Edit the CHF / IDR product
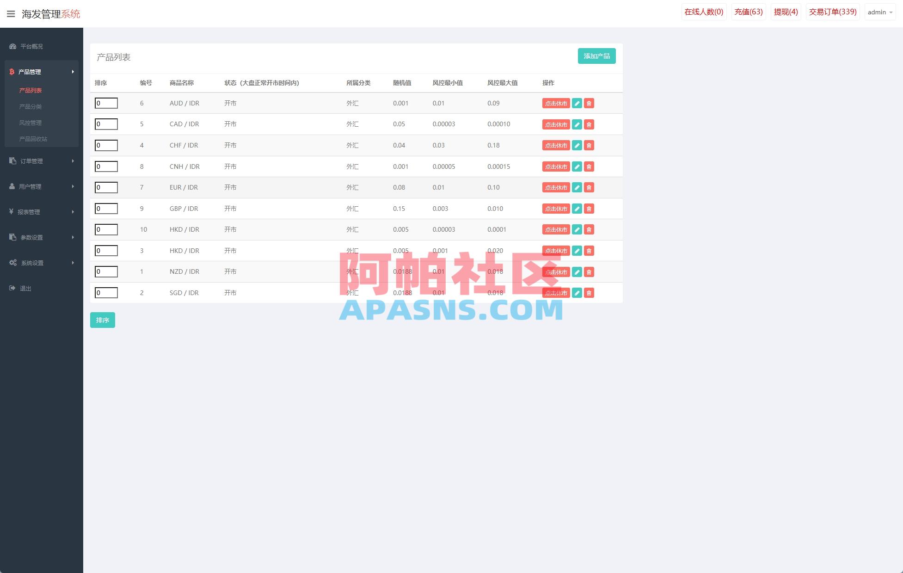Screen dimensions: 903x573 coord(577,146)
